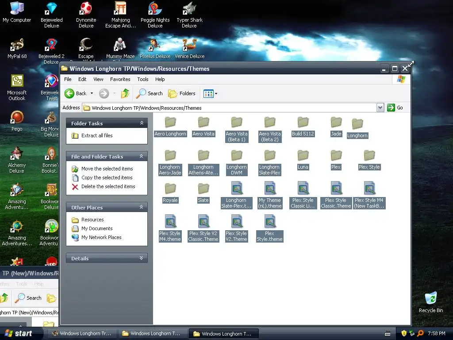Screen dimensions: 453x340
Task: Click the Go button
Action: [x=395, y=108]
